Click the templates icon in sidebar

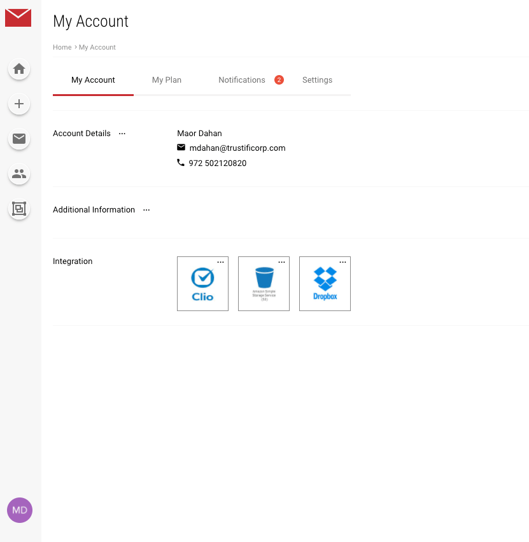(x=19, y=209)
